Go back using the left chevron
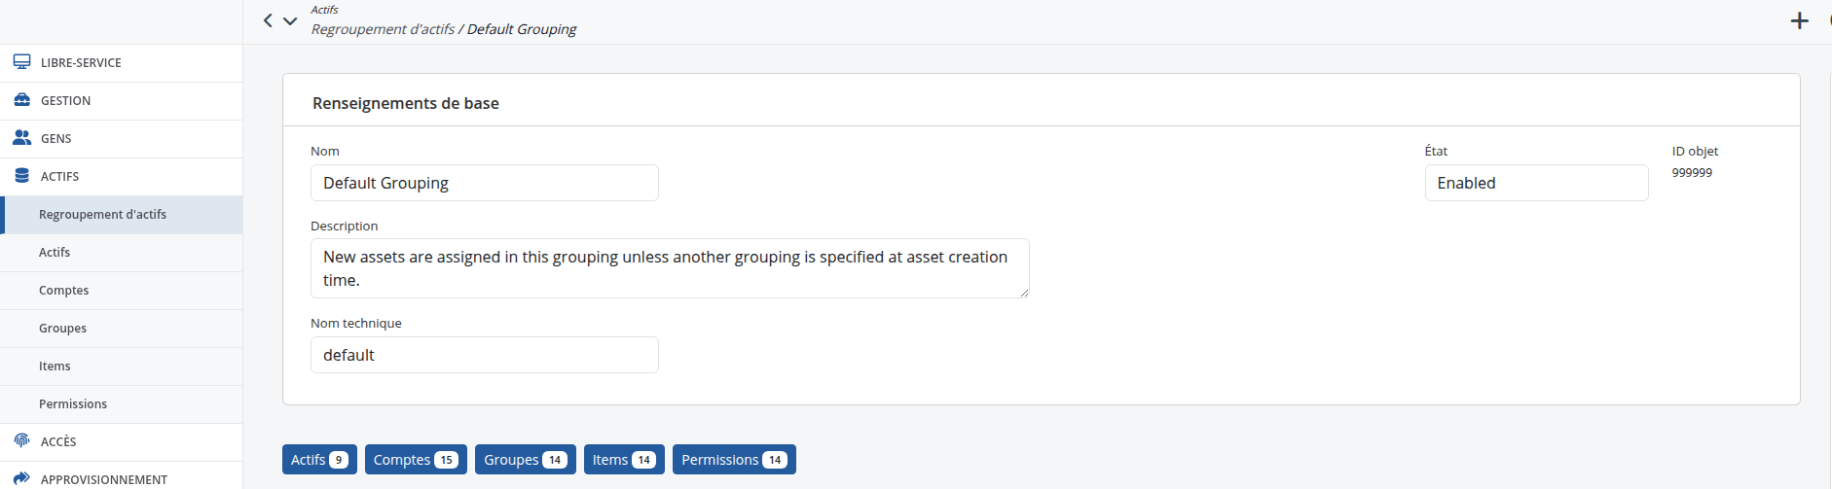The image size is (1832, 489). click(x=268, y=20)
